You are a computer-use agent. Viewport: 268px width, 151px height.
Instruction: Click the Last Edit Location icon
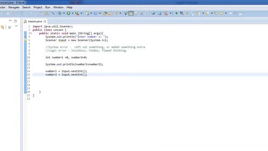point(216,13)
